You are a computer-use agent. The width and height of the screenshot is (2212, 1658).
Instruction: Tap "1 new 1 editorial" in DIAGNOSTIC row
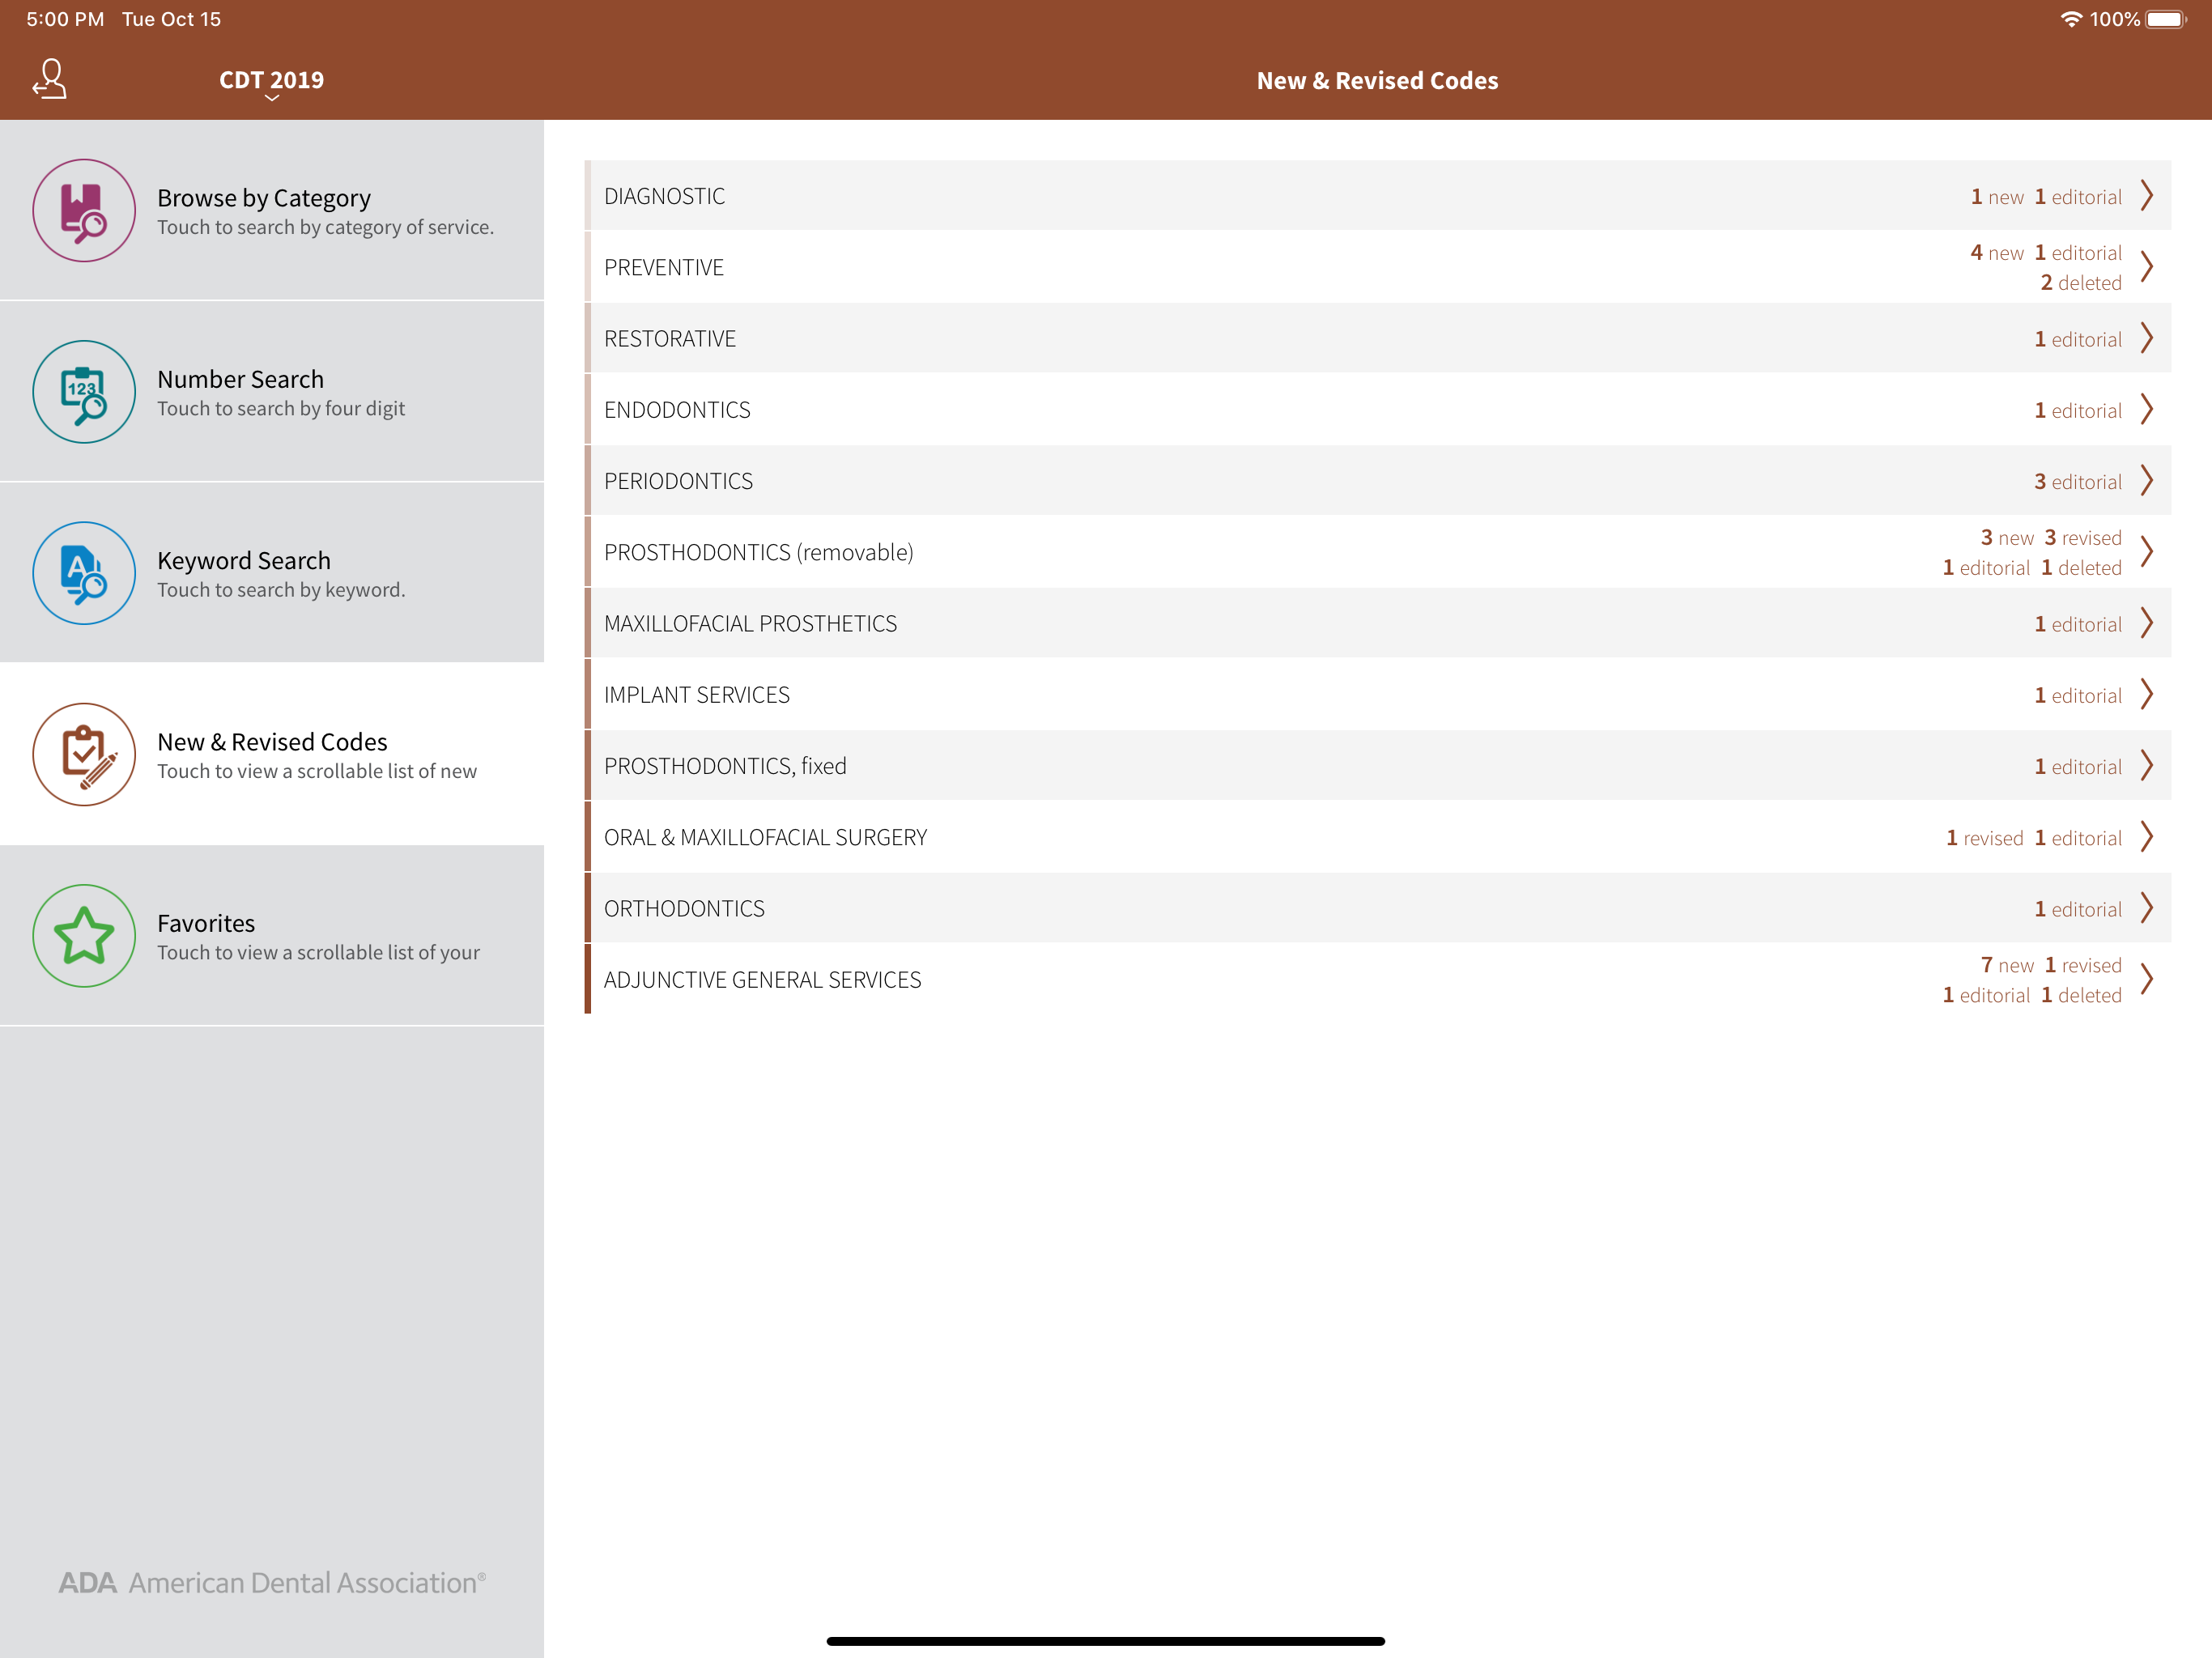(2046, 197)
